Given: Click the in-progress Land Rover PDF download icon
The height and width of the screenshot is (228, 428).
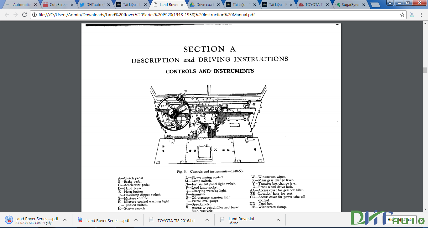Looking at the screenshot, I should pos(9,220).
